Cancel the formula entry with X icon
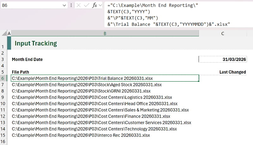The image size is (253, 145). point(78,5)
